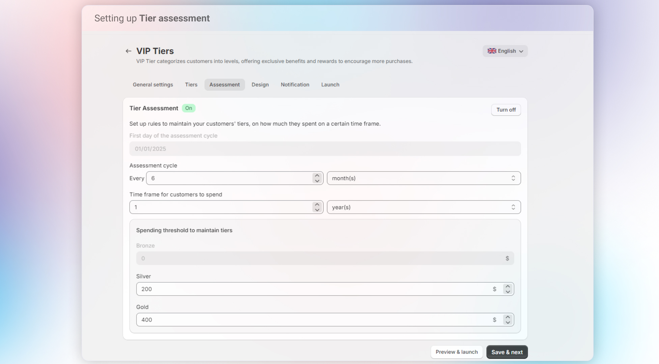The height and width of the screenshot is (364, 659).
Task: Decrease the Silver threshold with the down arrow
Action: (508, 292)
